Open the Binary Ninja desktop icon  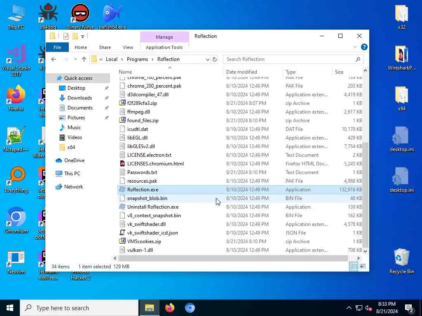80,16
